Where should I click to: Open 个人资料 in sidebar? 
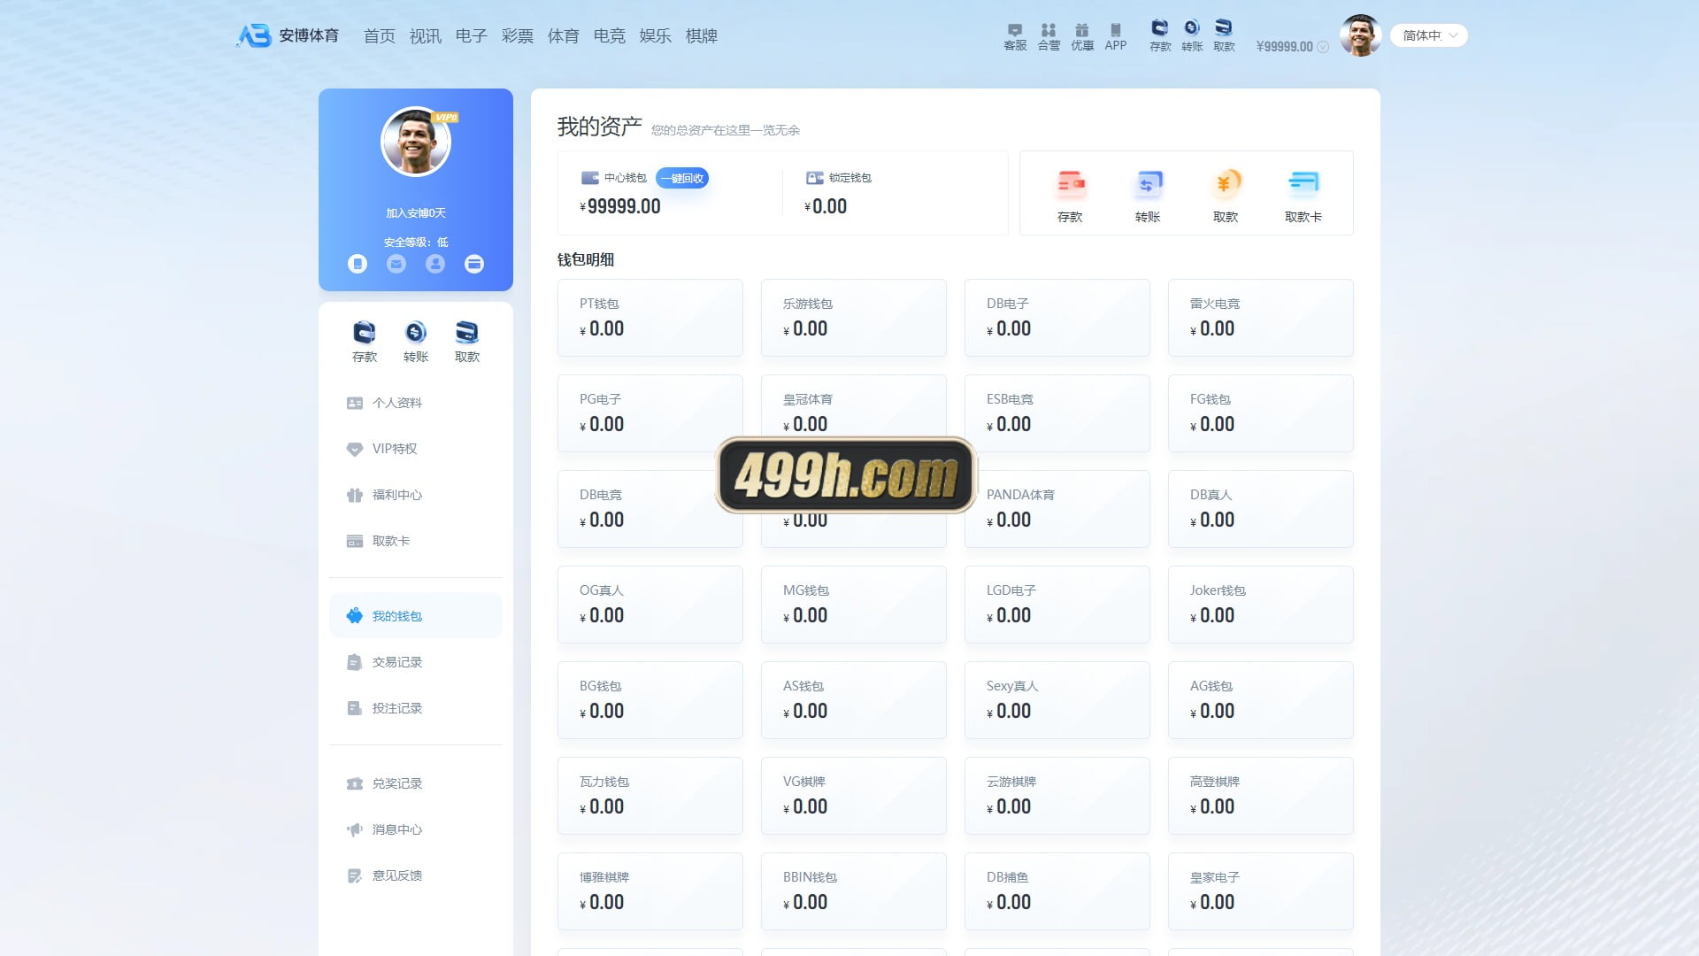pyautogui.click(x=416, y=403)
